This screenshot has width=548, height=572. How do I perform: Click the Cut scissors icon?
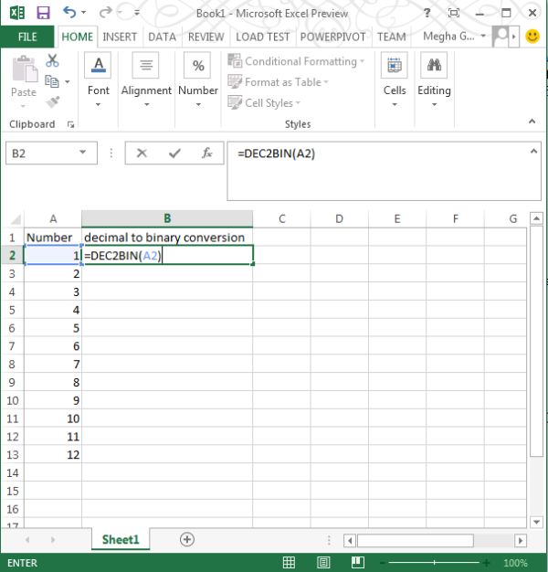click(x=52, y=60)
